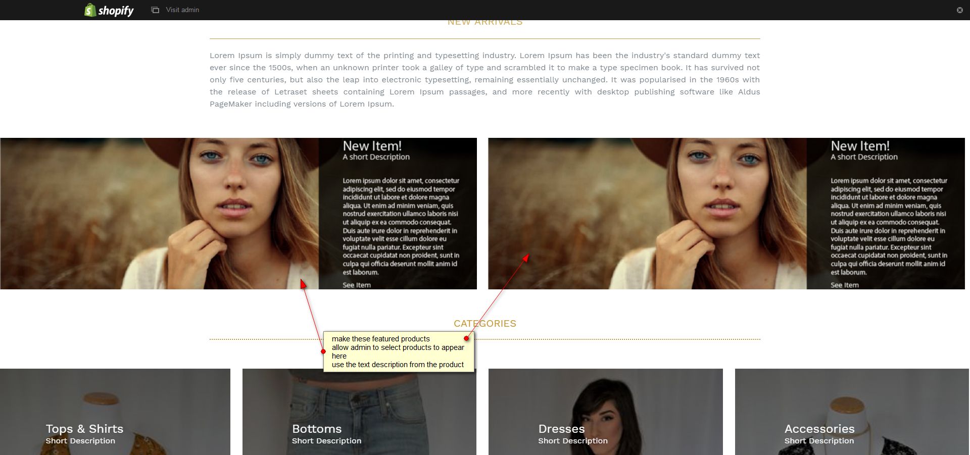Viewport: 970px width, 455px height.
Task: Click See Item in the right New Item banner
Action: [845, 285]
